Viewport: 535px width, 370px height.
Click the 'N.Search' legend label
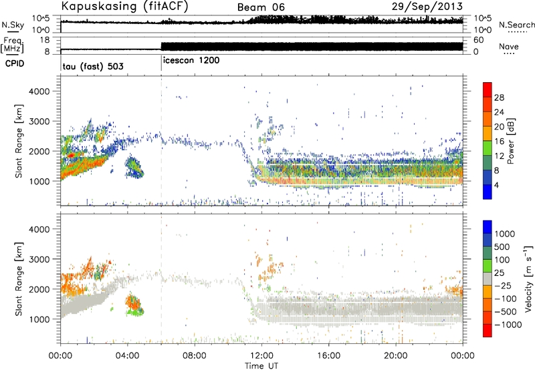[517, 25]
